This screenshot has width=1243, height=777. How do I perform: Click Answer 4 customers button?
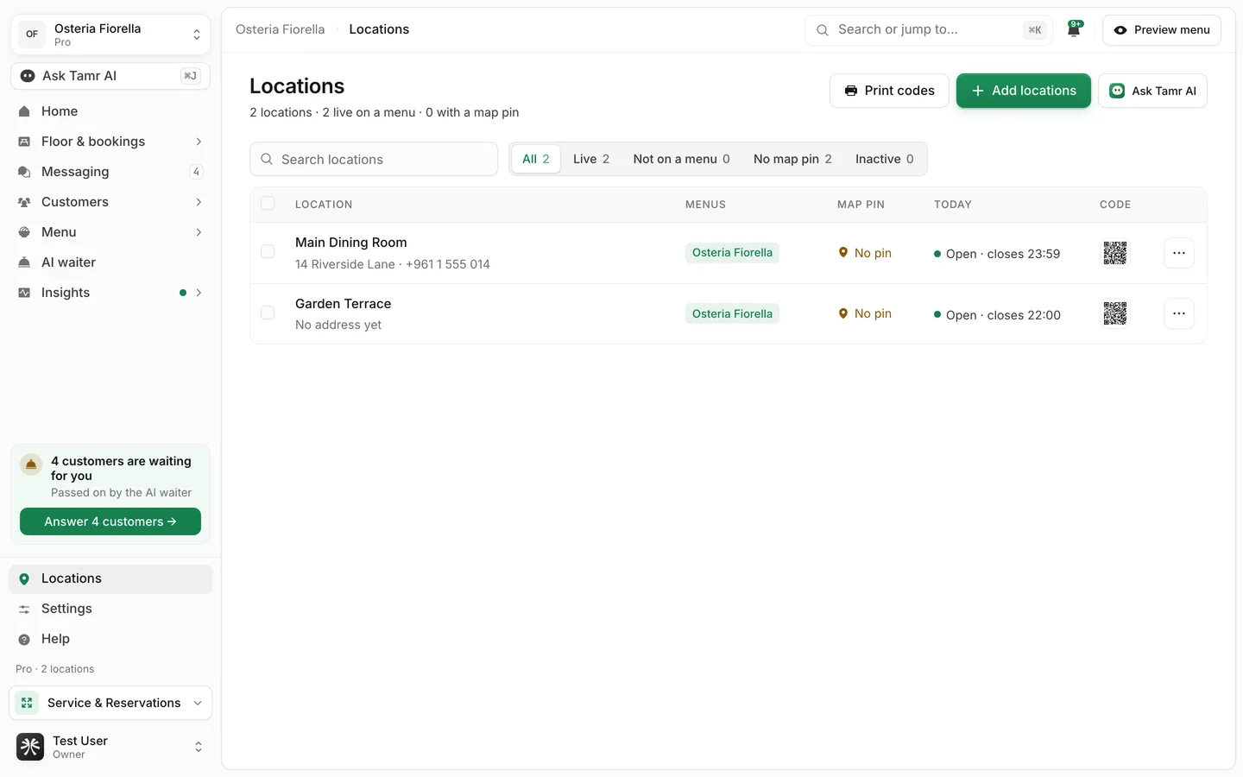110,521
